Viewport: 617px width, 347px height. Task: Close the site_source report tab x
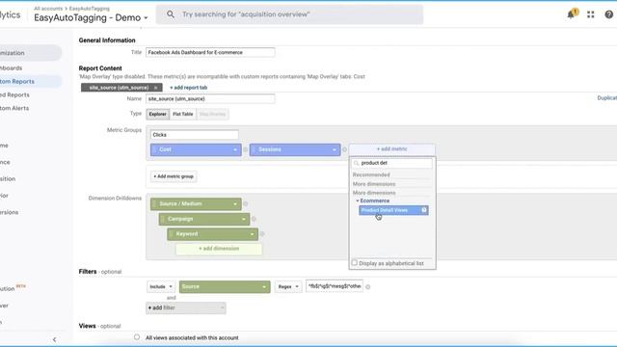point(156,88)
